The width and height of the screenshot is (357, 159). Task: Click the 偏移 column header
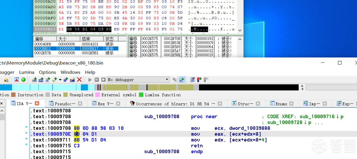pos(45,39)
